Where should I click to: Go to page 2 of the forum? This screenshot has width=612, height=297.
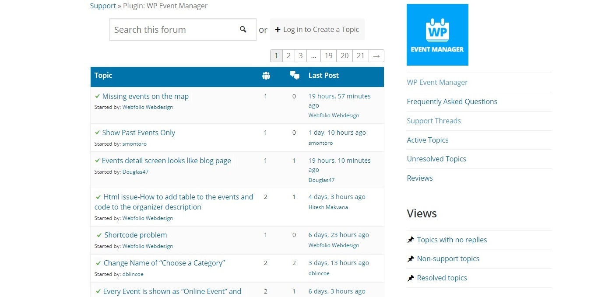point(288,56)
